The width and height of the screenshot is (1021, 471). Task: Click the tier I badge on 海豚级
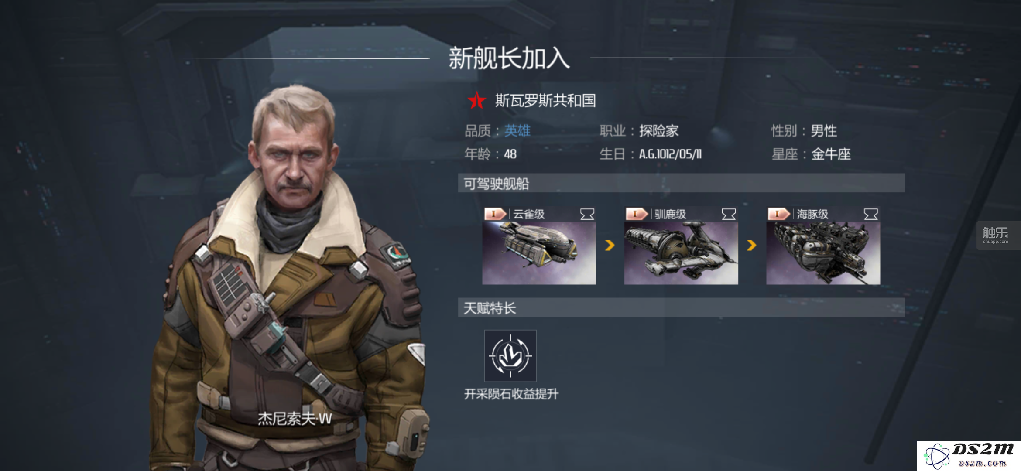(x=779, y=214)
